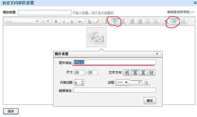The image size is (197, 117).
Task: Select first text wrap direction option
Action: 127,73
